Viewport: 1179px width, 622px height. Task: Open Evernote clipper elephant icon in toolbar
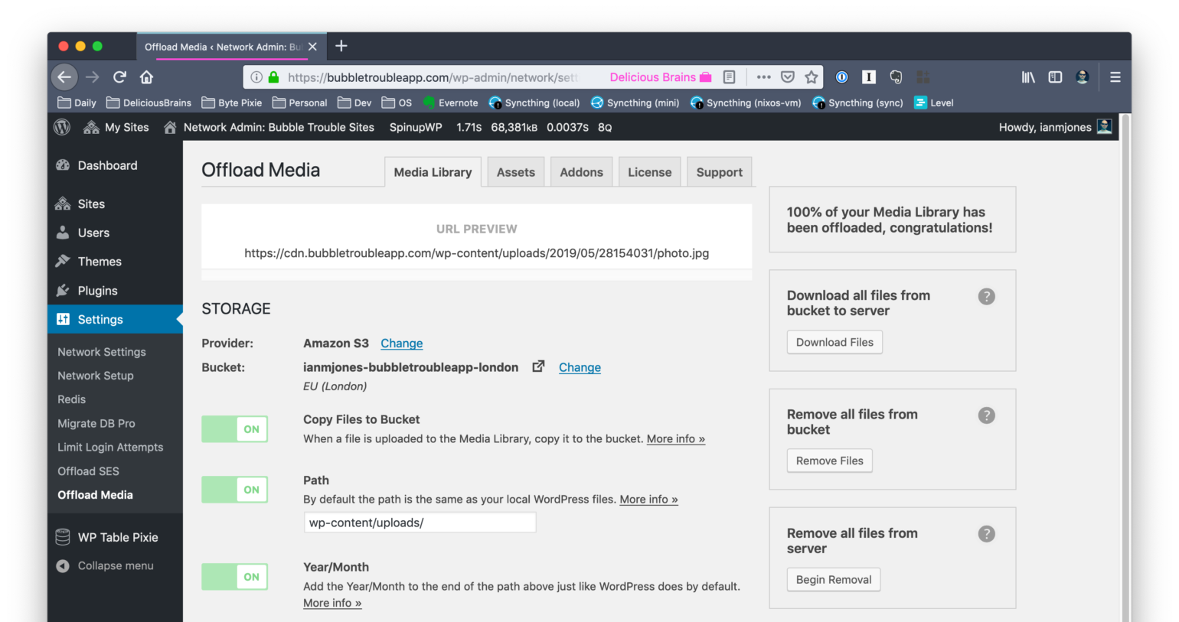(896, 77)
